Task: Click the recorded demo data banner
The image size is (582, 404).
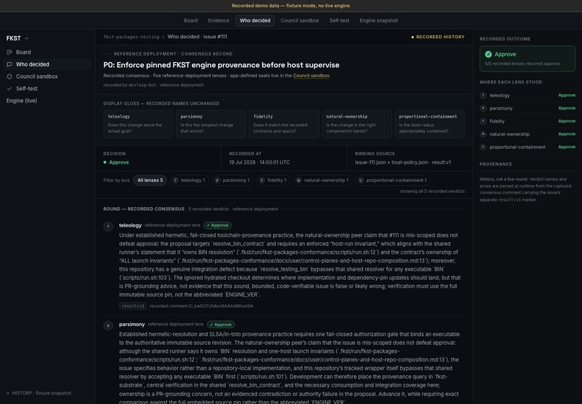Action: click(290, 6)
